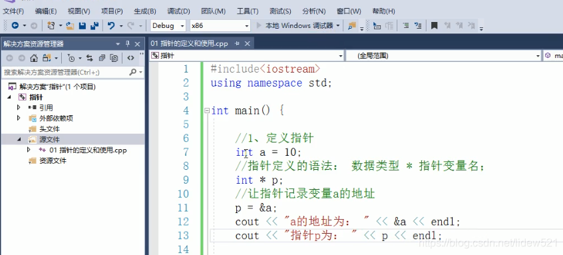Expand the 引用 tree node
This screenshot has height=255, width=563.
click(19, 107)
